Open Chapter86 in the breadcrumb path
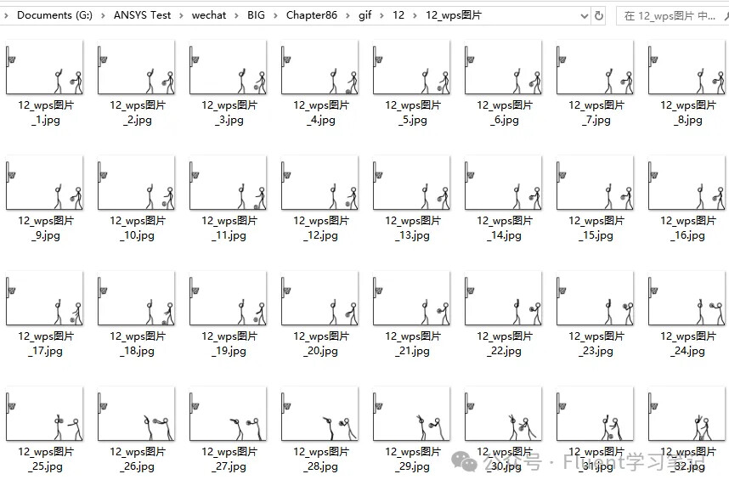Viewport: 729px width, 491px height. [309, 15]
